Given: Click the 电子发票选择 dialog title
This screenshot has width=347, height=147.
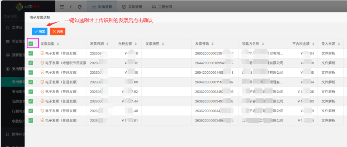Looking at the screenshot, I should 40,18.
